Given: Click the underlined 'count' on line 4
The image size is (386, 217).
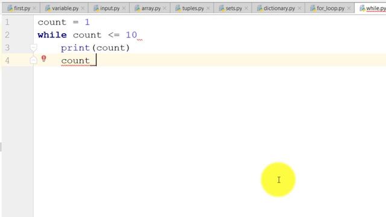Looking at the screenshot, I should tap(75, 60).
